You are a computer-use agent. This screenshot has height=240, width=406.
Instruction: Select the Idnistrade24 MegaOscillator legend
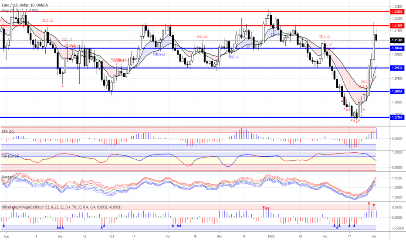point(61,207)
